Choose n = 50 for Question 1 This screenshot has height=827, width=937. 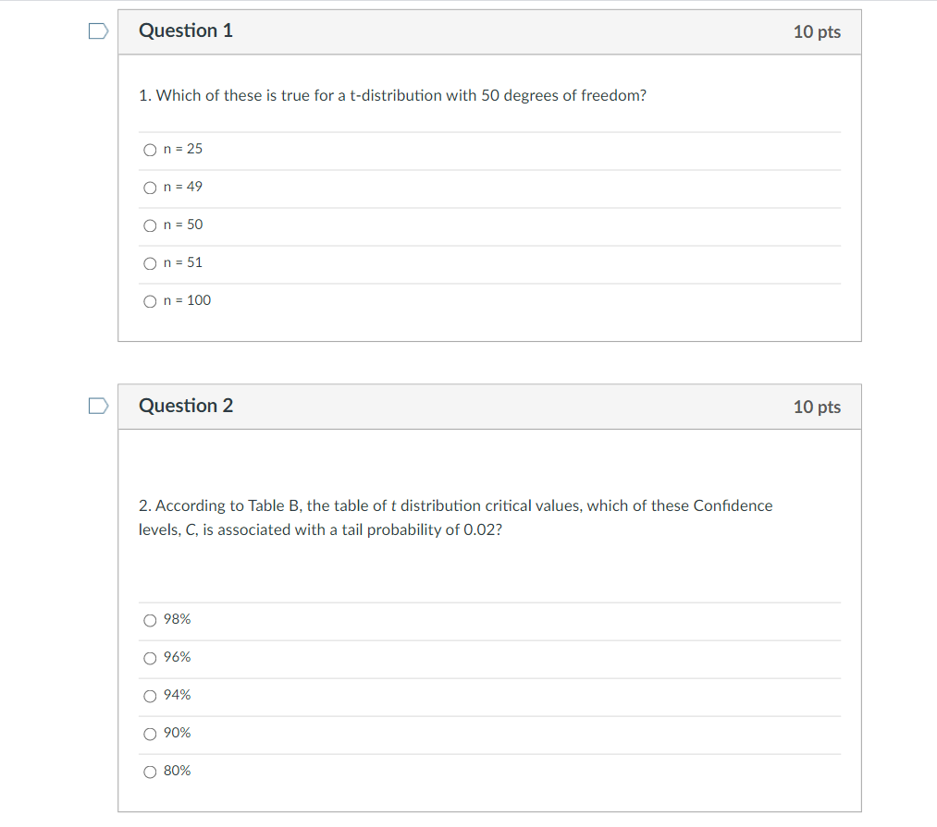coord(150,225)
